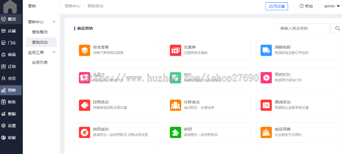This screenshot has height=154, width=342.
Task: Click the 社群接龙 people icon
Action: tap(175, 105)
